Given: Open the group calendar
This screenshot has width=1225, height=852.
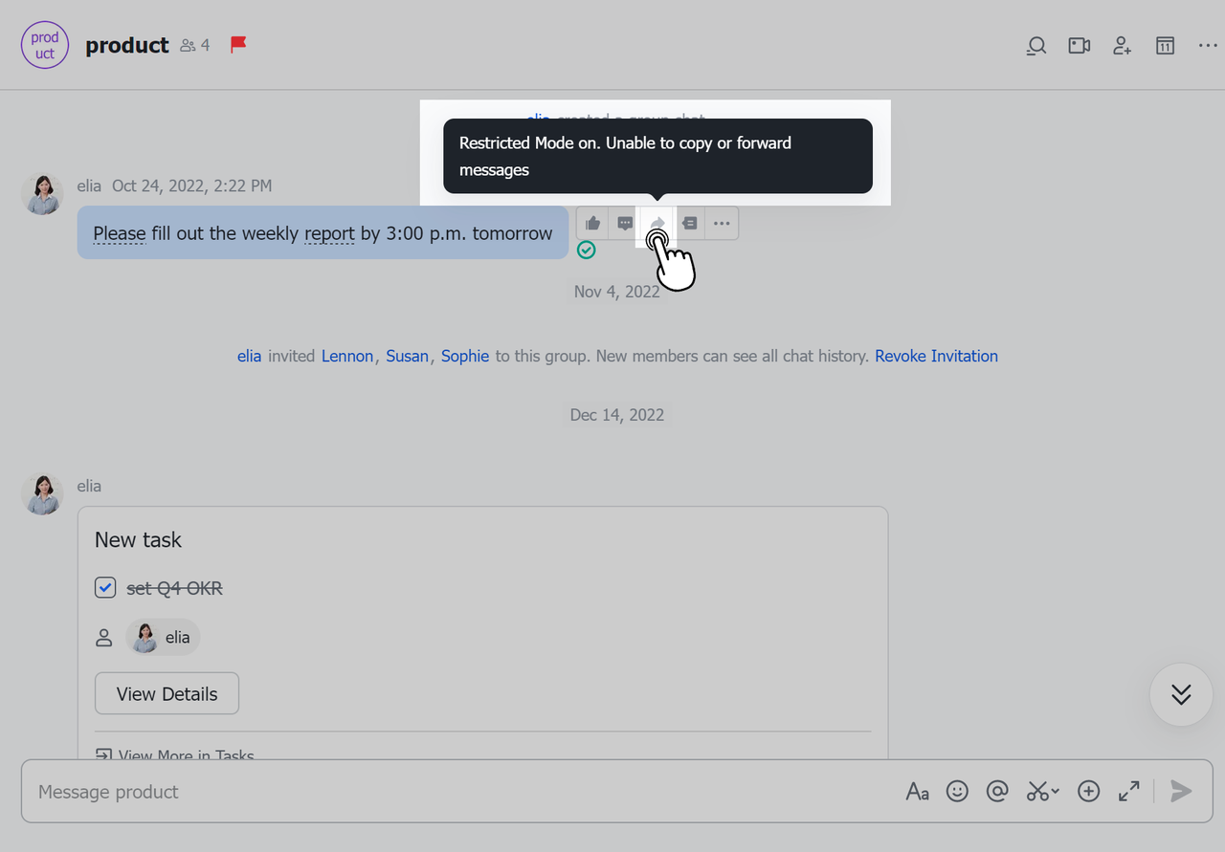Looking at the screenshot, I should (x=1165, y=45).
